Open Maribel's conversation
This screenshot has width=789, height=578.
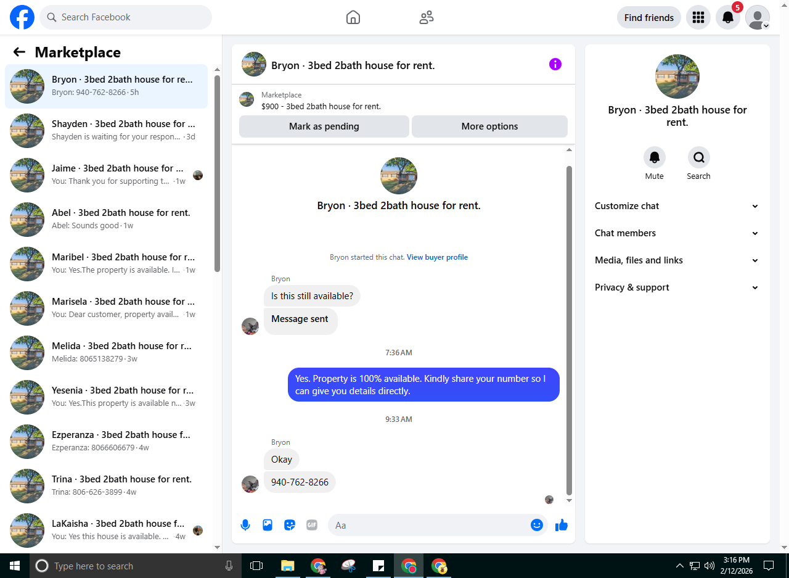[106, 264]
